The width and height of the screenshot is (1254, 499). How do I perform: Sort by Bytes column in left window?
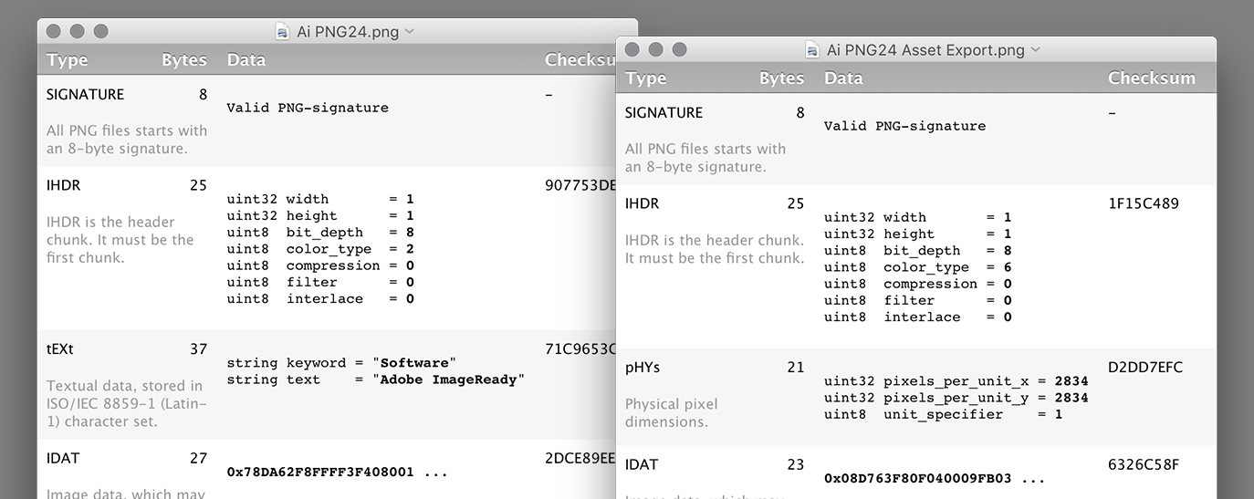(184, 59)
